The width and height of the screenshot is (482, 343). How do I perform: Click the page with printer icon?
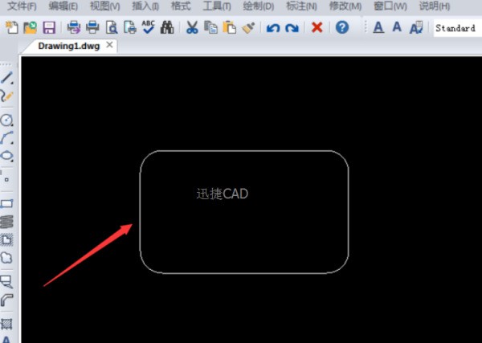pyautogui.click(x=130, y=27)
